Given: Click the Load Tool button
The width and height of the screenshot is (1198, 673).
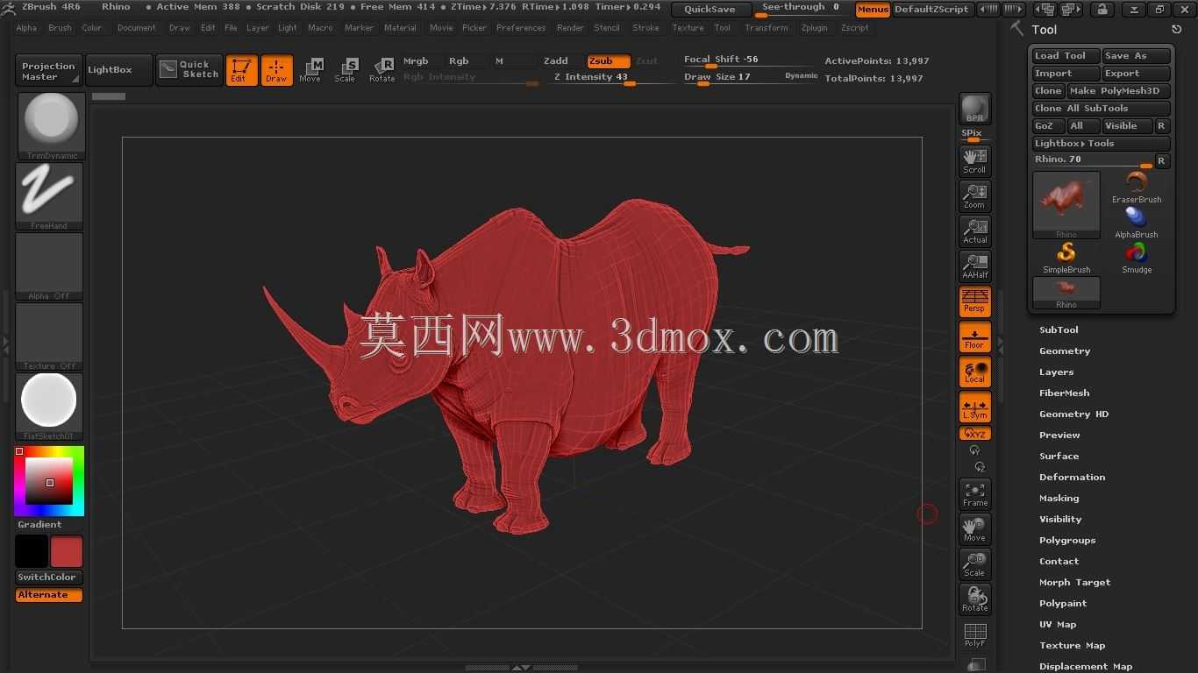Looking at the screenshot, I should click(1066, 56).
